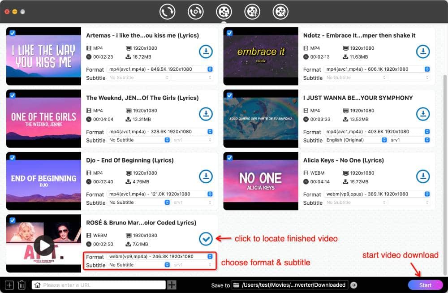The height and width of the screenshot is (293, 448).
Task: Click the '00:04:14' duration of Alicia Keys video
Action: coord(320,182)
